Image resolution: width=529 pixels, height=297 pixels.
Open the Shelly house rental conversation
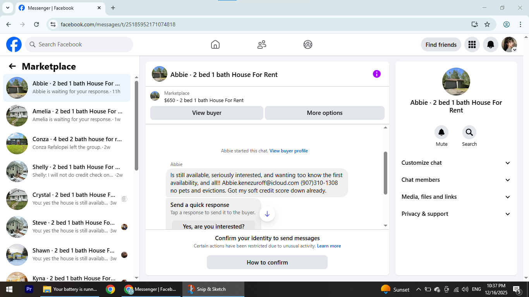point(67,171)
